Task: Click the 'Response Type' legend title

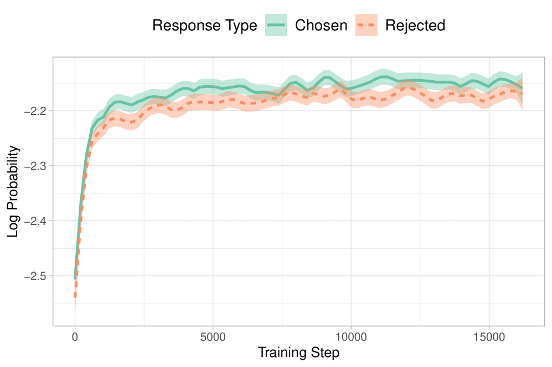Action: coord(205,25)
